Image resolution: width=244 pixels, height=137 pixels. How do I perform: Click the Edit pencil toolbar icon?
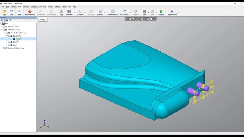click(x=19, y=11)
